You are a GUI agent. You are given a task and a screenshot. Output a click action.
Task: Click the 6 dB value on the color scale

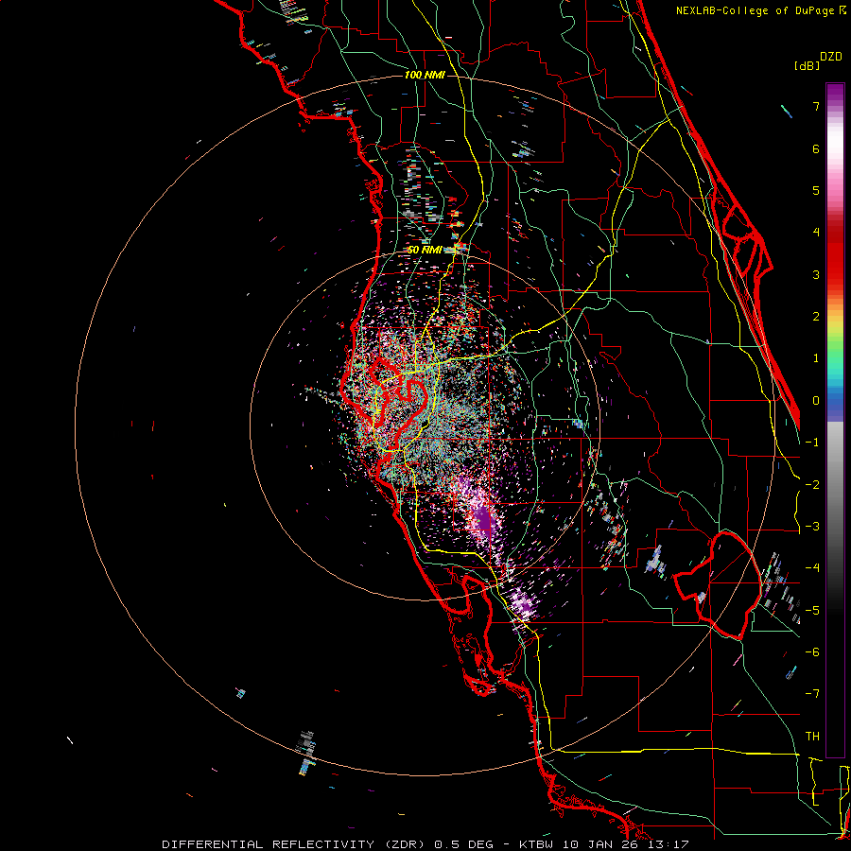816,148
